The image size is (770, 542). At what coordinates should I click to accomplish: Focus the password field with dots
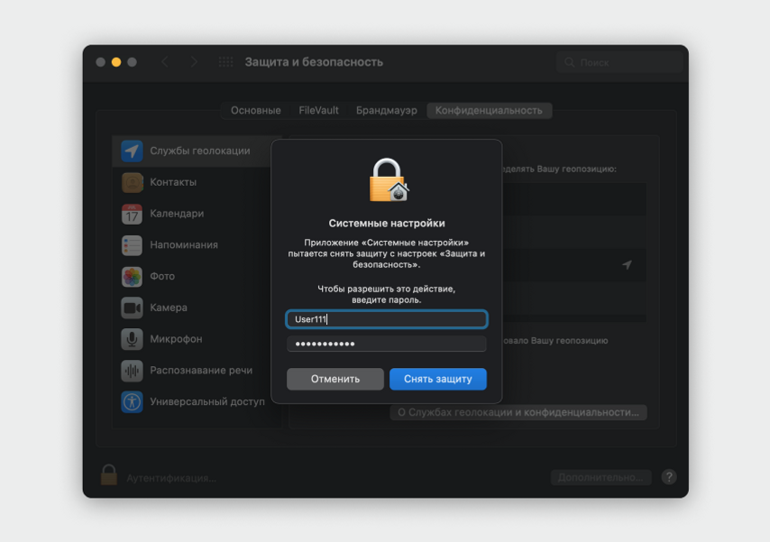pos(387,344)
